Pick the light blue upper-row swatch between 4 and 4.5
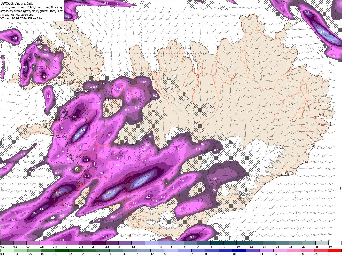This screenshot has width=342, height=256. [x=151, y=243]
